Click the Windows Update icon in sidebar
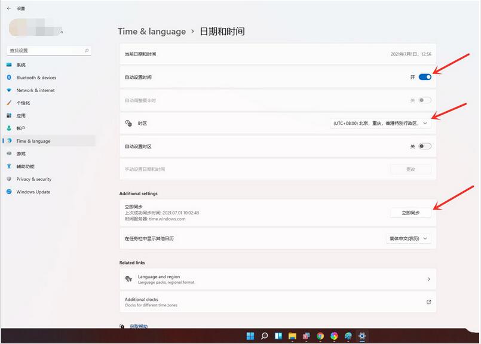 (9, 192)
